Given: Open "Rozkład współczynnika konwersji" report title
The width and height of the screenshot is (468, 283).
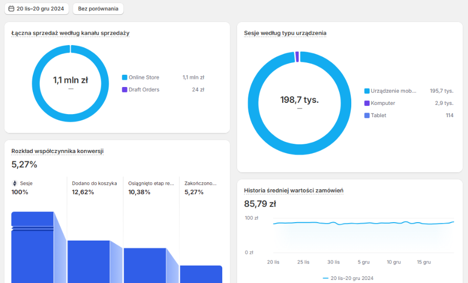Looking at the screenshot, I should click(57, 151).
